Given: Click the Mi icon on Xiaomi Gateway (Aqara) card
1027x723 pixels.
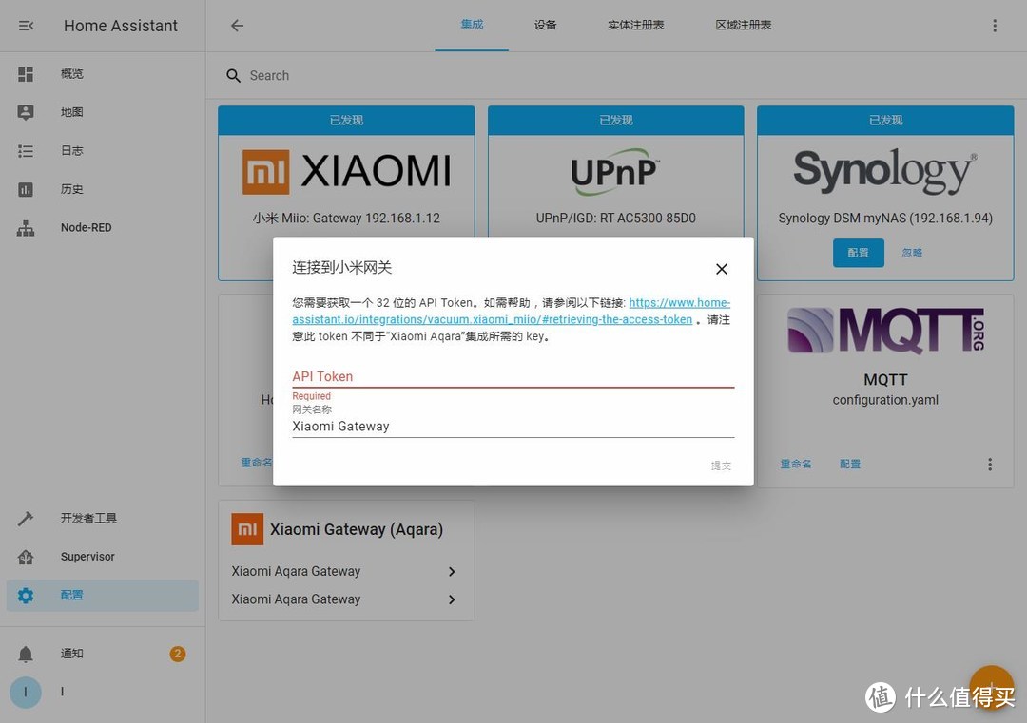Looking at the screenshot, I should tap(247, 529).
